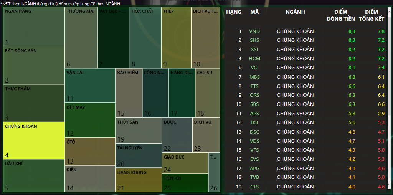Click stock code EVS in table

pyautogui.click(x=254, y=159)
